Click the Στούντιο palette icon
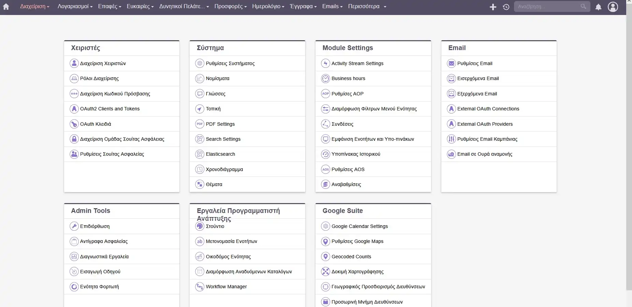 200,226
